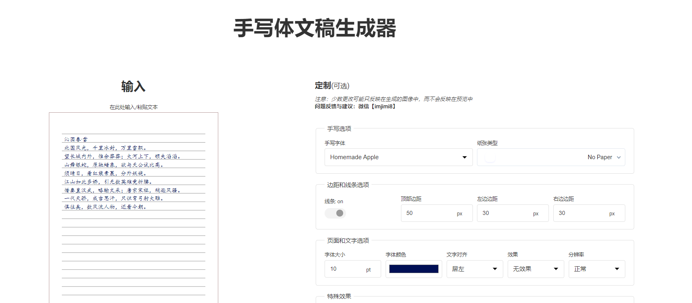This screenshot has height=303, width=692.
Task: Click the 右边边距 field showing 30
Action: (589, 213)
